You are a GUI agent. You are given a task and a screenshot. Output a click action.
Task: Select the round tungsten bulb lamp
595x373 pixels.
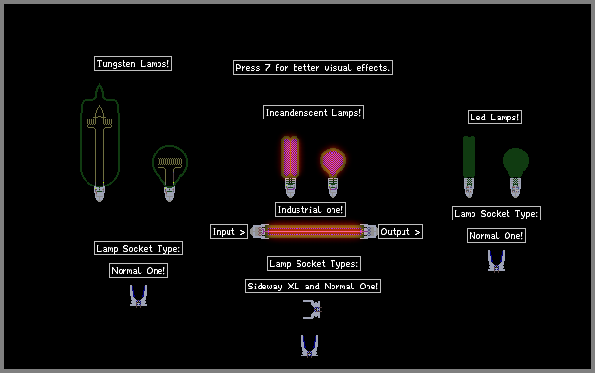(x=169, y=173)
